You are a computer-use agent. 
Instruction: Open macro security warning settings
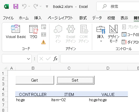click(x=44, y=42)
